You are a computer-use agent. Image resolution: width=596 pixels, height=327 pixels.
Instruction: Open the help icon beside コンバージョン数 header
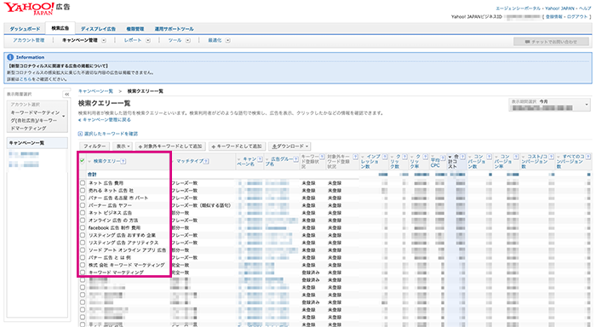click(x=490, y=157)
